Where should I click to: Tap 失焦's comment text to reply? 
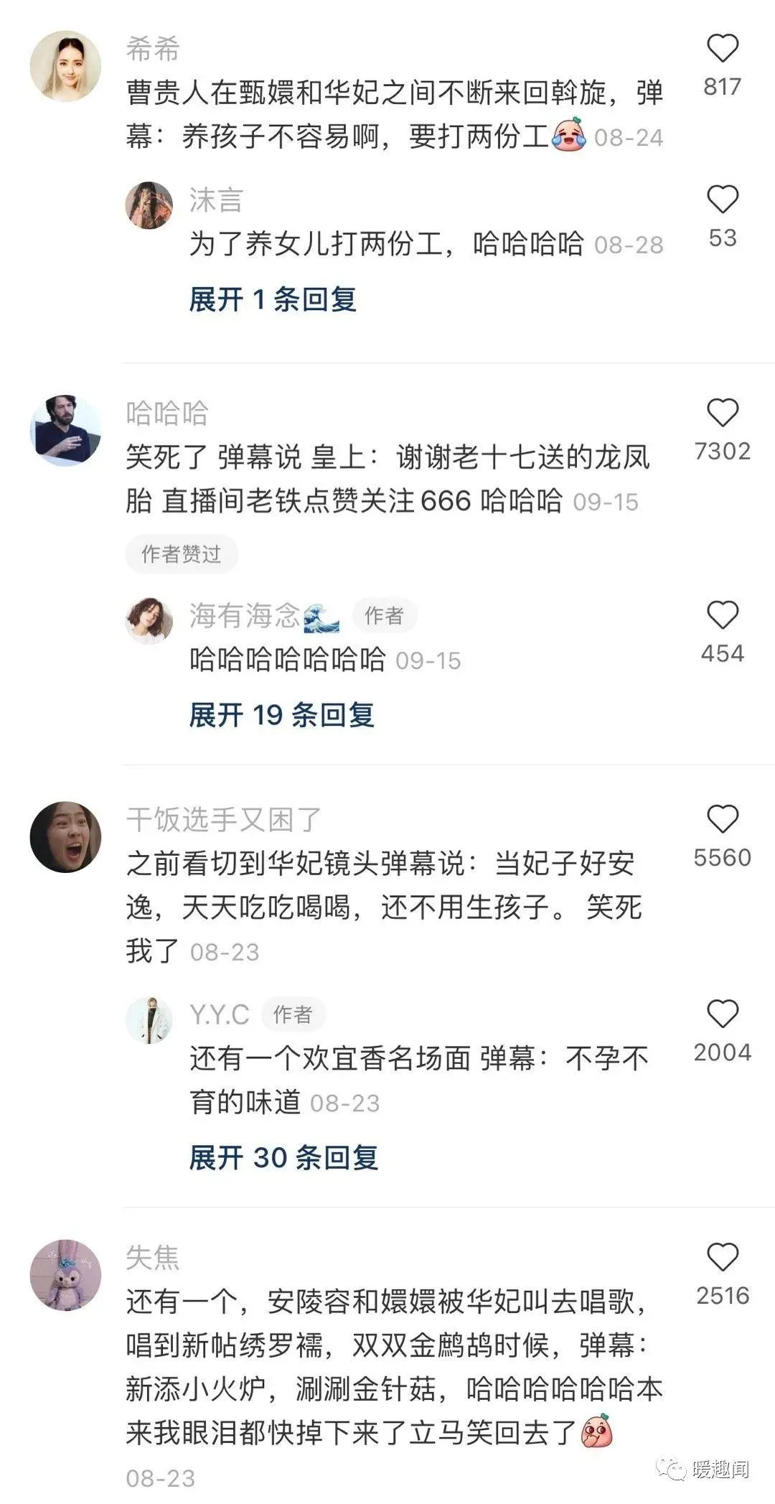pos(393,1368)
